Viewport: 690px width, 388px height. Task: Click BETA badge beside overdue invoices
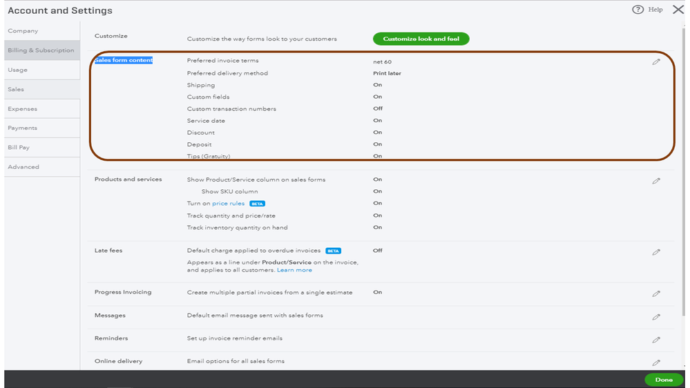(x=333, y=251)
